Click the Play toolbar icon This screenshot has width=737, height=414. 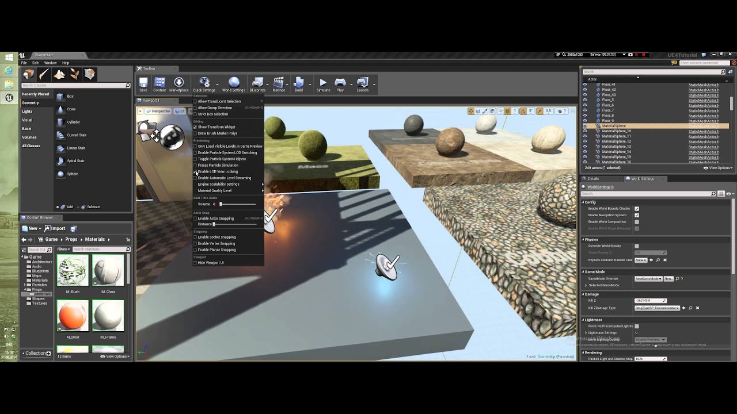coord(340,85)
